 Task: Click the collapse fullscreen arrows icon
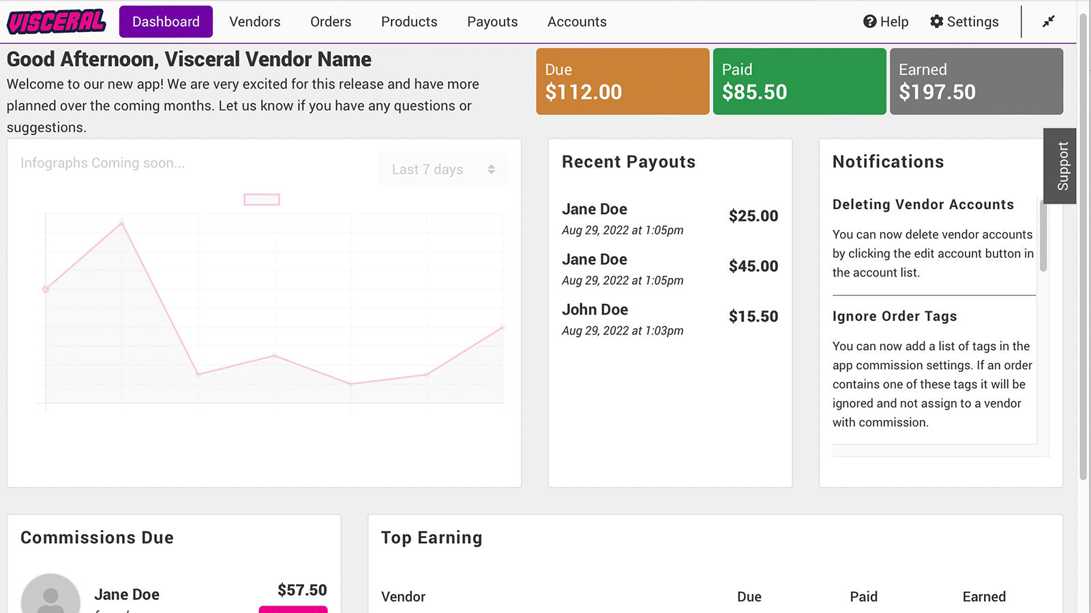point(1049,21)
